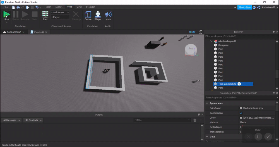Select the TEST ribbon tab
Image resolution: width=279 pixels, height=147 pixels.
tap(70, 7)
